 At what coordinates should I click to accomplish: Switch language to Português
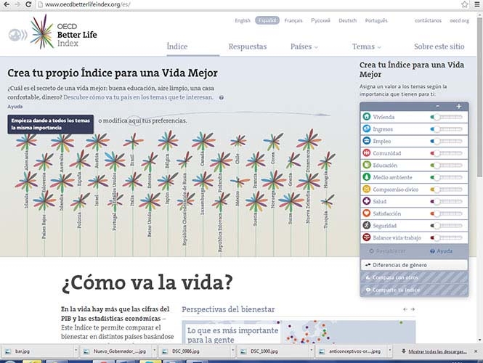pyautogui.click(x=376, y=20)
